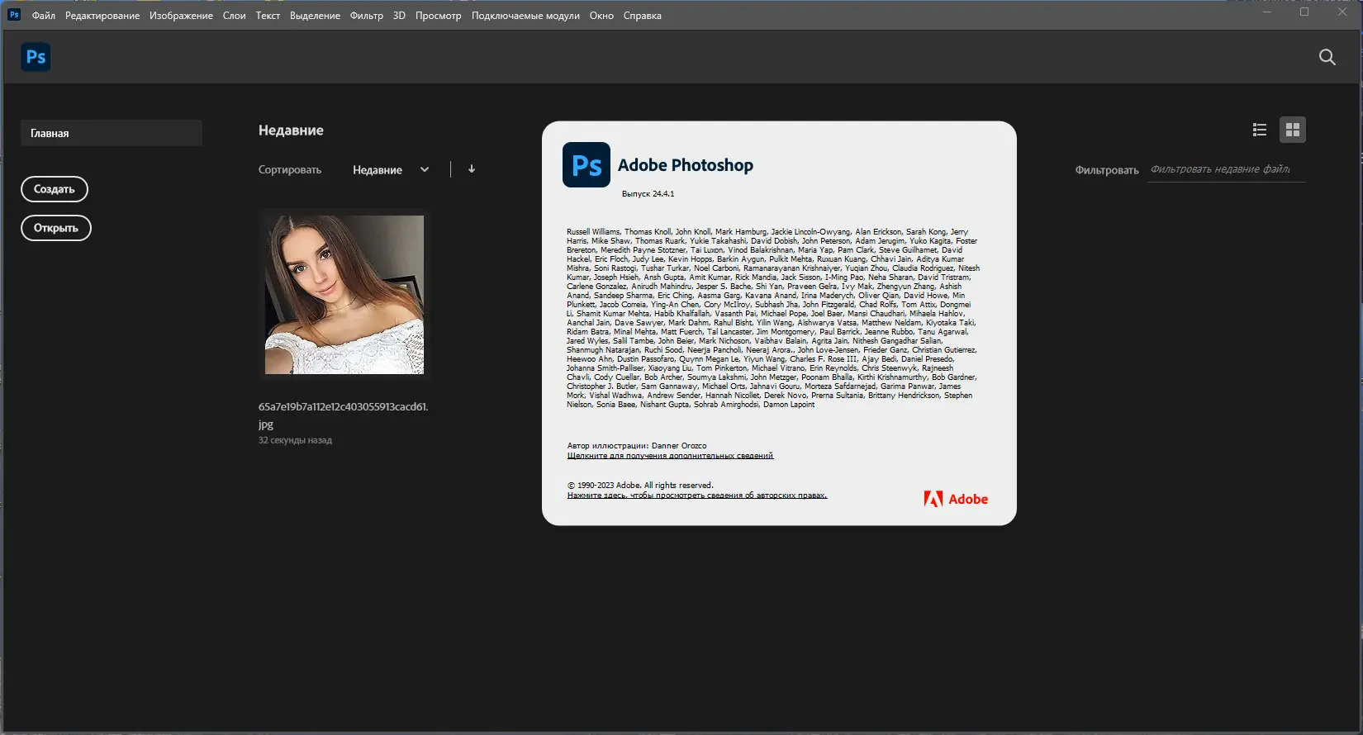1363x735 pixels.
Task: Click the 32 секунды назад timestamp
Action: (295, 440)
